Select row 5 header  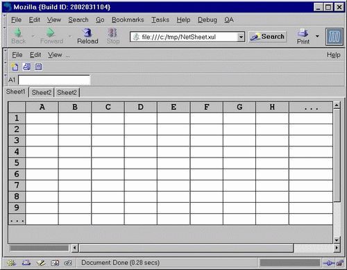click(17, 163)
